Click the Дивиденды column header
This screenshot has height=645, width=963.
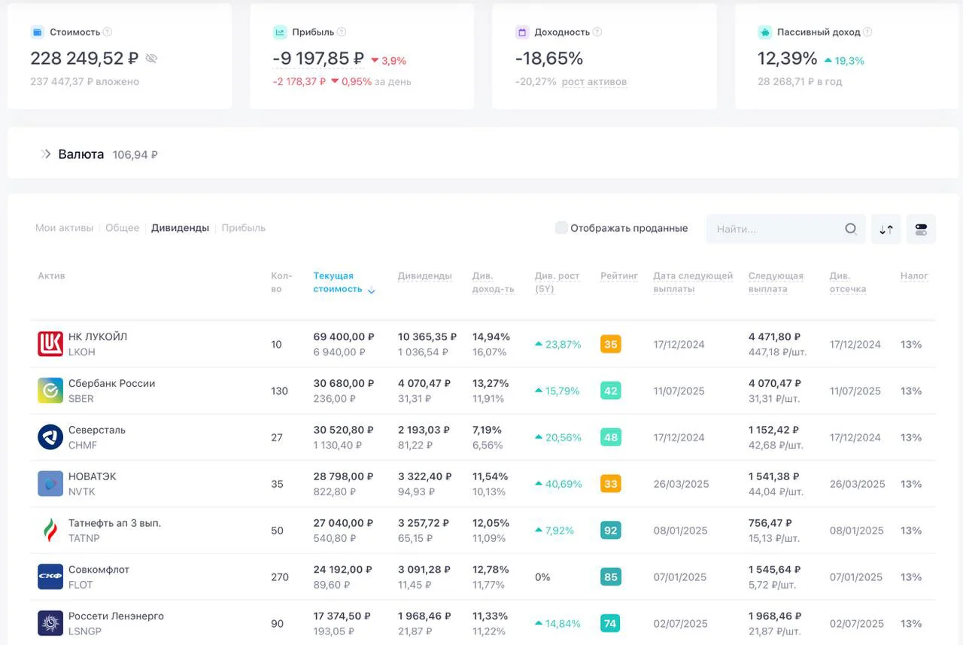click(x=425, y=276)
